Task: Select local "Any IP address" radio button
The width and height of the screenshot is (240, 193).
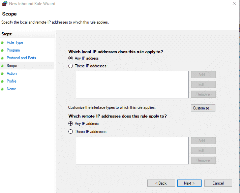Action: [70, 58]
